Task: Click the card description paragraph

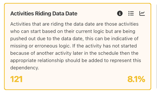Action: (76, 46)
